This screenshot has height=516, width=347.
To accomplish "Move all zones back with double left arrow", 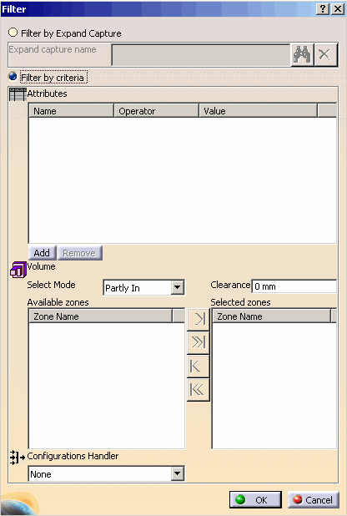I will click(x=198, y=390).
